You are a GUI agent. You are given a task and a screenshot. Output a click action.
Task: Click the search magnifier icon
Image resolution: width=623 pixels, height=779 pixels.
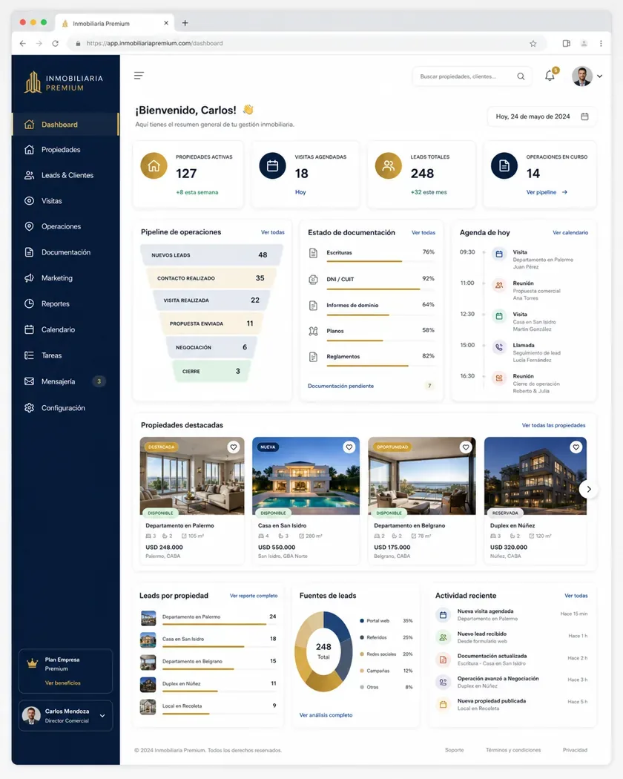coord(521,76)
